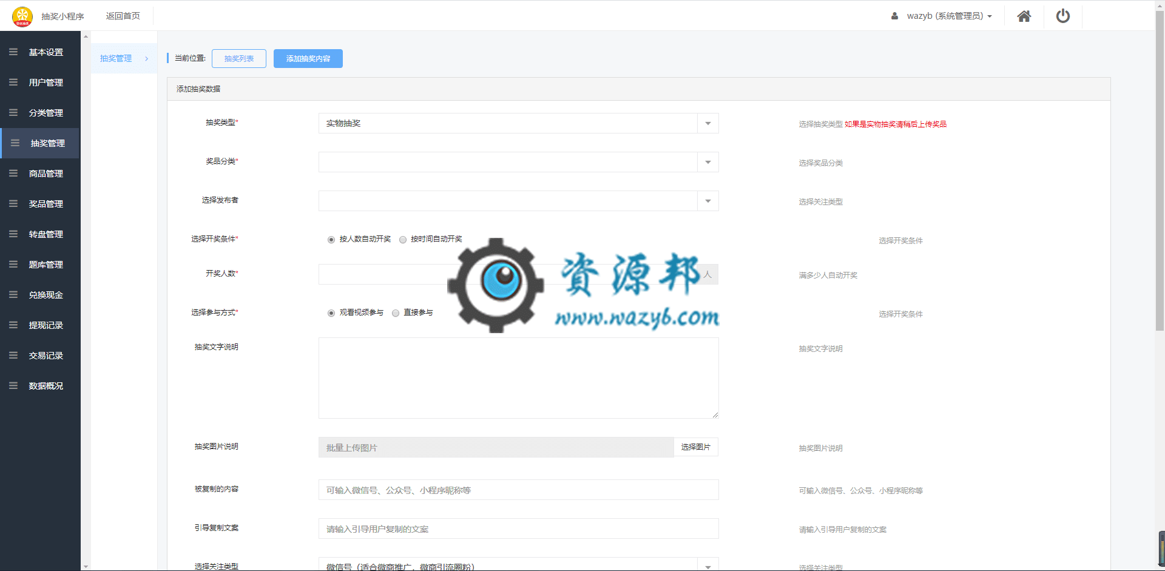Click the 抽奖列表 button

coord(239,58)
